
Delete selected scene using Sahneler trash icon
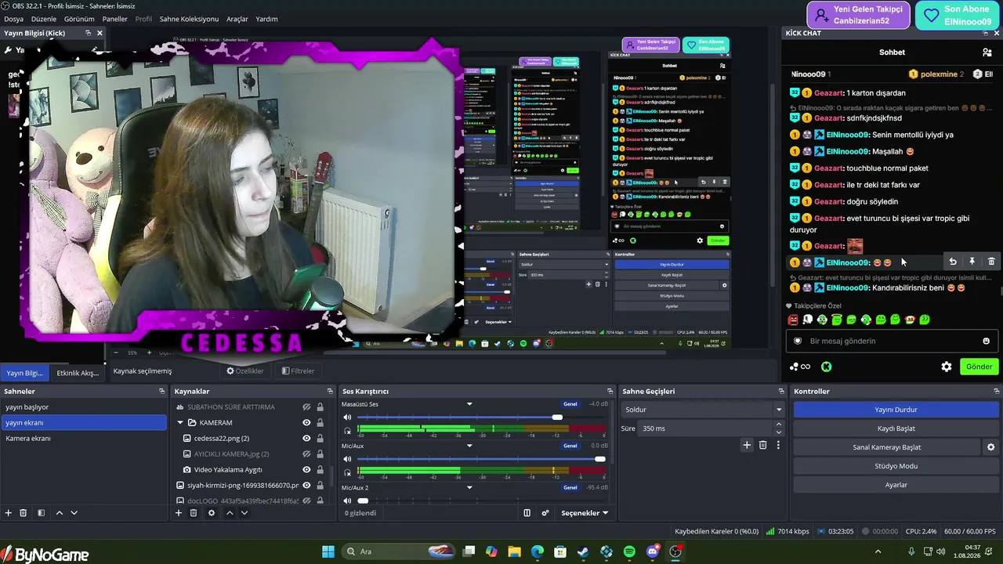(x=24, y=513)
